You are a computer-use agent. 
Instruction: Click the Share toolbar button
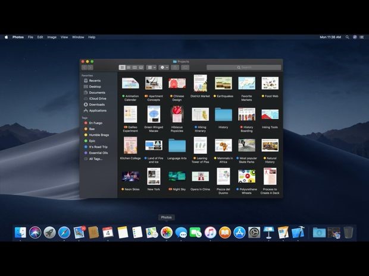[175, 68]
